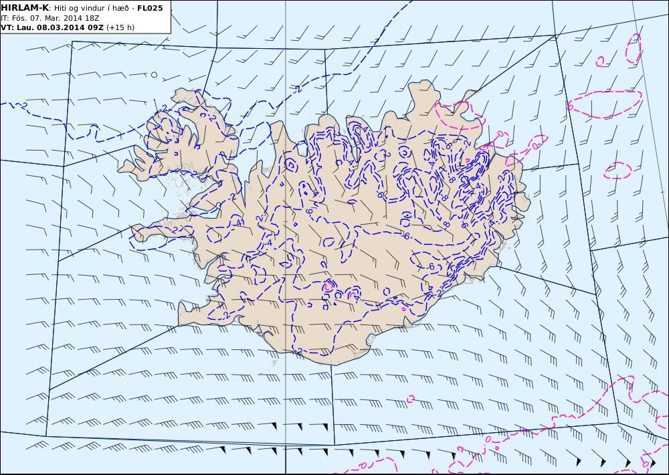Click the FL025 flight level label
The width and height of the screenshot is (669, 475).
coord(150,8)
